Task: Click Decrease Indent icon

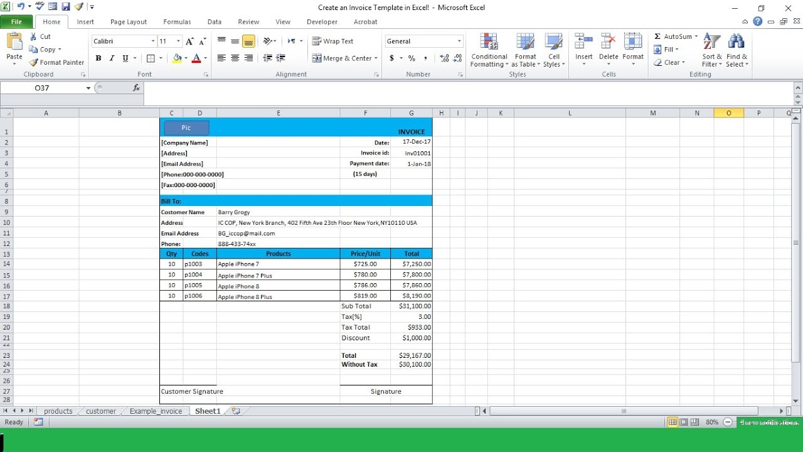Action: (x=268, y=58)
